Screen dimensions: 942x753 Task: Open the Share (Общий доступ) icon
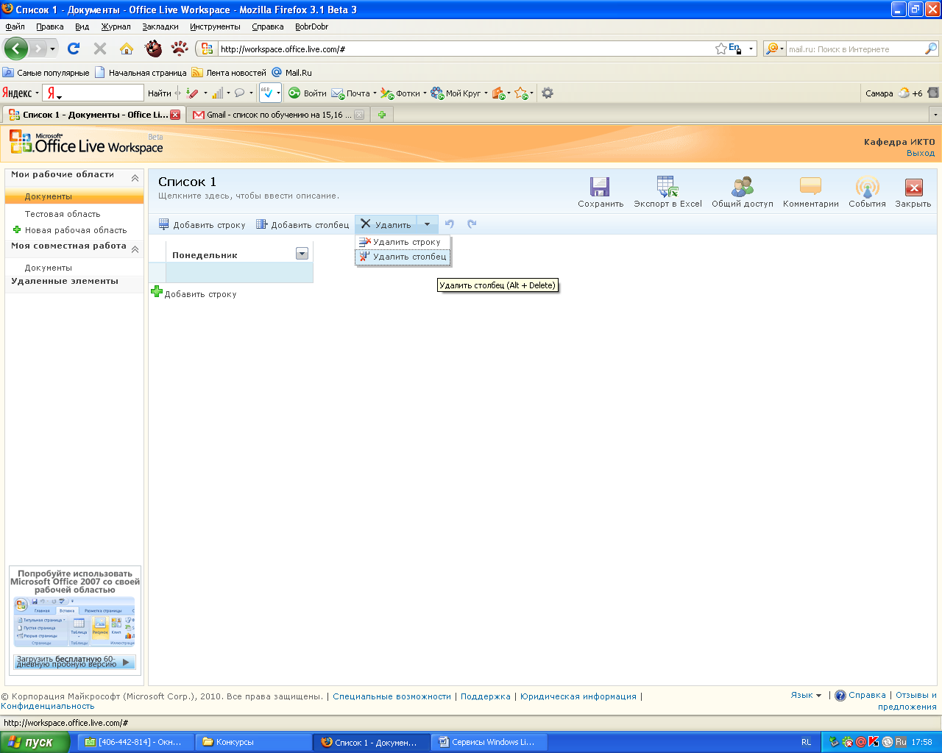[x=743, y=186]
